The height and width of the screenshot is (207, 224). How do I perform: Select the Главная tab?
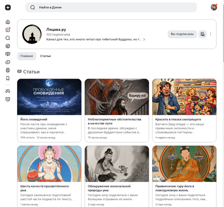26,56
